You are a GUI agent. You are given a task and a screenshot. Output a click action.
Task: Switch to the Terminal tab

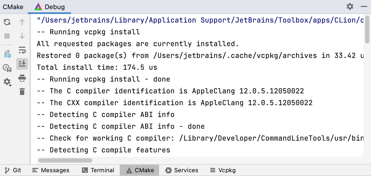(98, 170)
